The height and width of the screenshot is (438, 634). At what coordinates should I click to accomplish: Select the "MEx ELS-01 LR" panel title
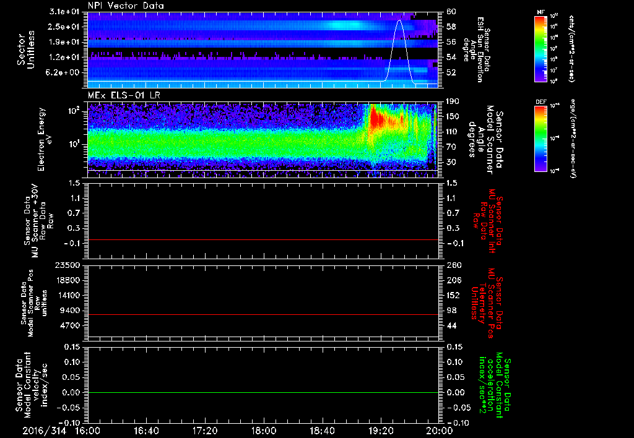(123, 95)
